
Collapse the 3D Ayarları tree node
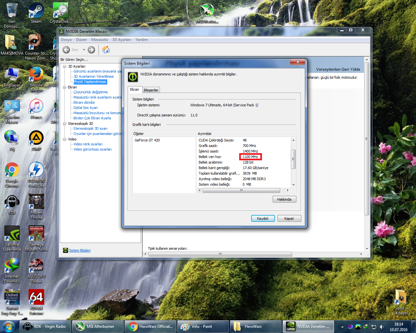(65, 66)
